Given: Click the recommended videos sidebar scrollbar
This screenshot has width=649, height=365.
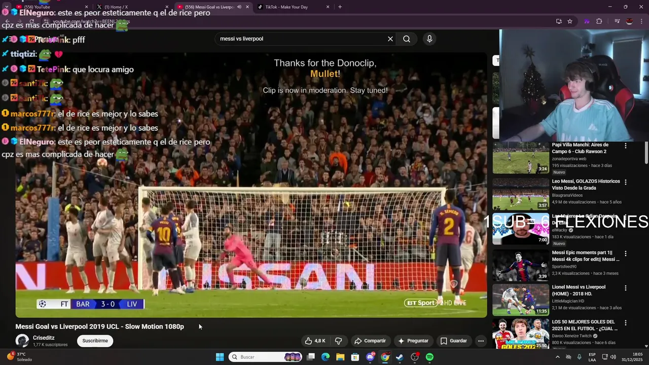Looking at the screenshot, I should [646, 152].
